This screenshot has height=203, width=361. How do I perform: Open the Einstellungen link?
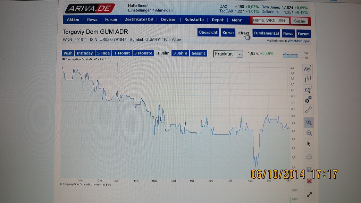(x=139, y=10)
